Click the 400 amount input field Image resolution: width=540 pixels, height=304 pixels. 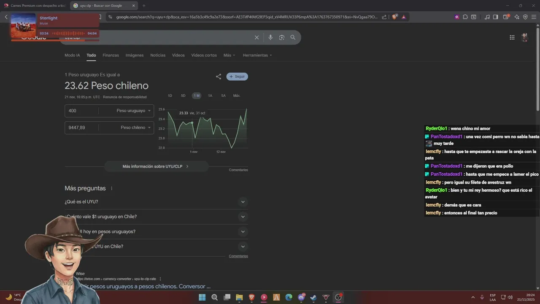(82, 111)
